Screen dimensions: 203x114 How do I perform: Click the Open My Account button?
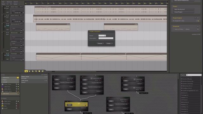point(183,9)
